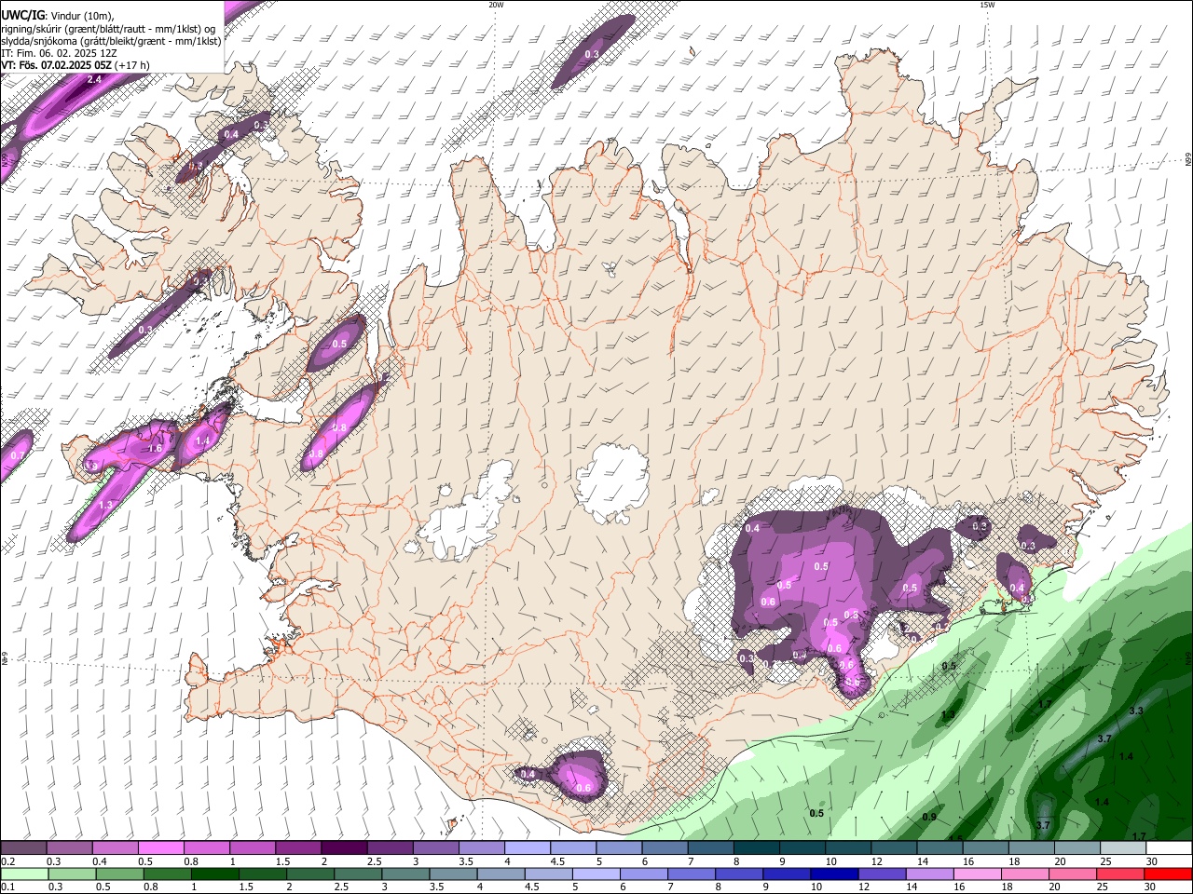Select the violet rain swatch labeled 14
This screenshot has width=1193, height=894.
pyautogui.click(x=929, y=874)
